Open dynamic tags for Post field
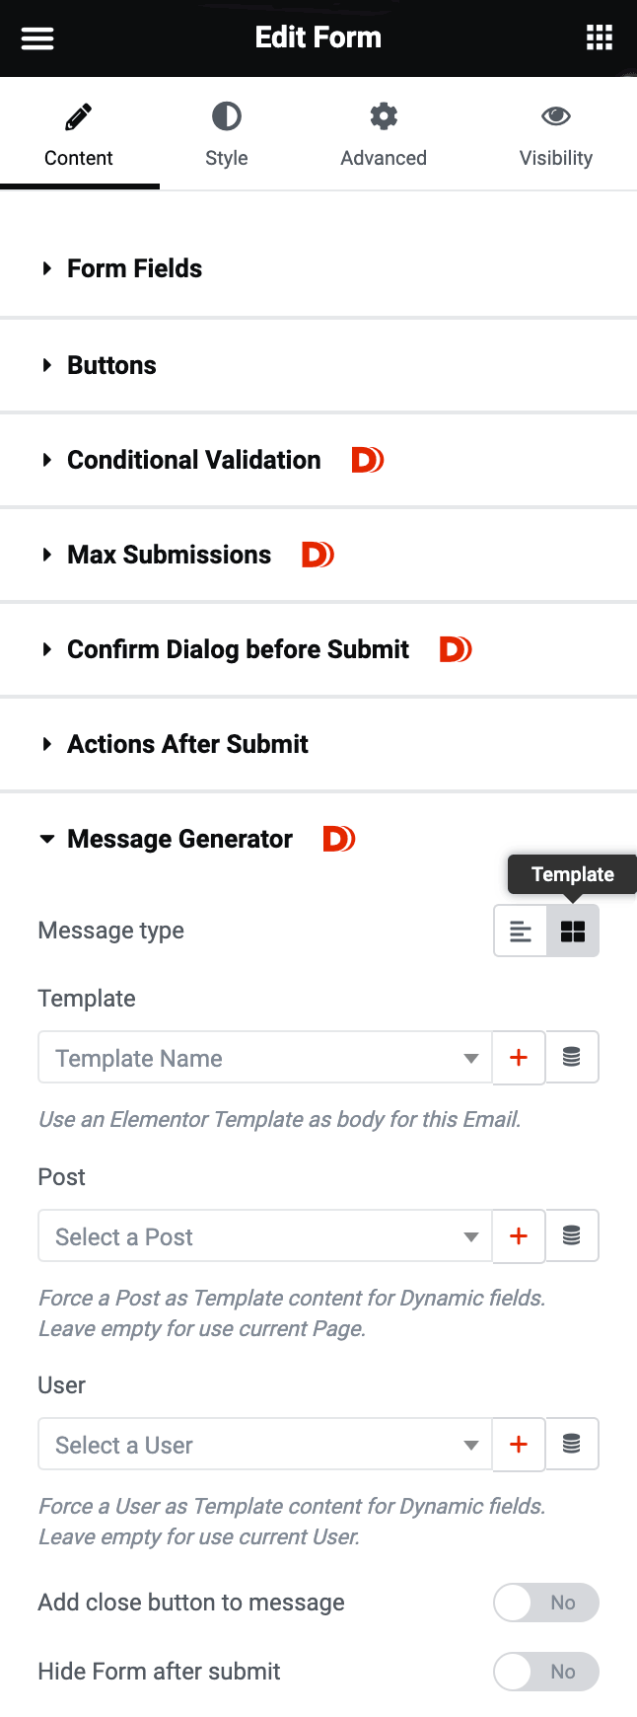Screen dimensions: 637x1717 tap(572, 1235)
